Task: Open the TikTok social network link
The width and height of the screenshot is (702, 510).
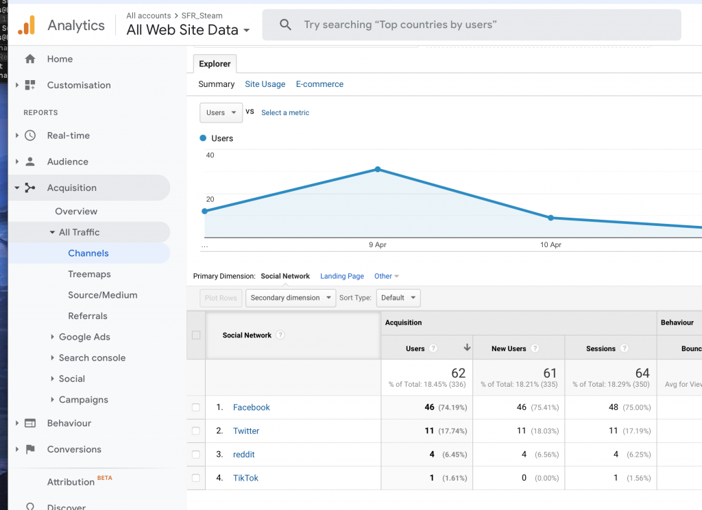Action: click(x=245, y=478)
